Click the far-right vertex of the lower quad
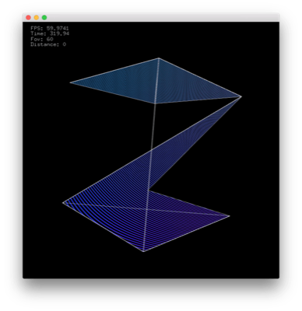This screenshot has height=311, width=302. [229, 216]
